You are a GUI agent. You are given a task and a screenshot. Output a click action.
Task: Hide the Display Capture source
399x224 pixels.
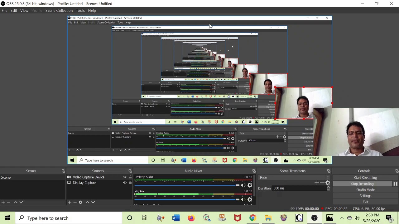click(125, 183)
